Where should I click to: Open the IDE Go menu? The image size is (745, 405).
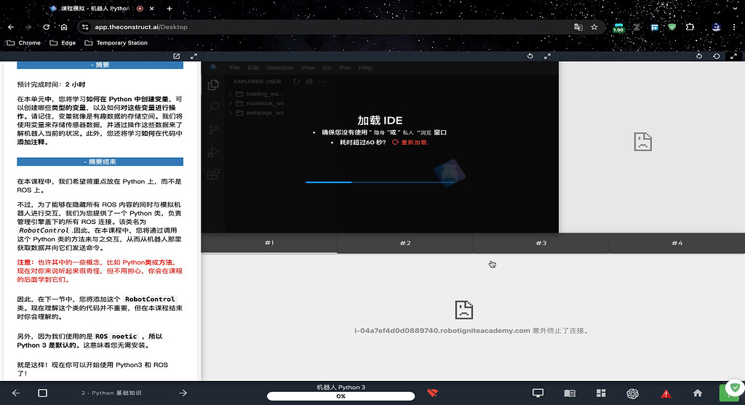(x=327, y=68)
